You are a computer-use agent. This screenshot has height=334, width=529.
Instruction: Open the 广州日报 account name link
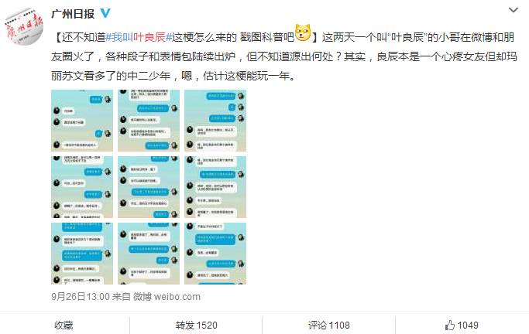click(x=73, y=13)
